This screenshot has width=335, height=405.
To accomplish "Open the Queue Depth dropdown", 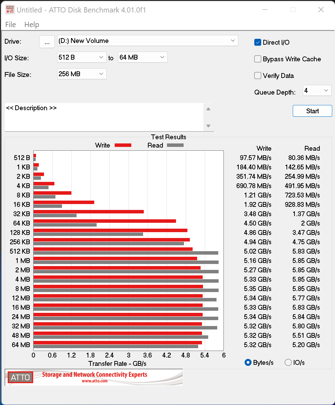I will pos(317,91).
